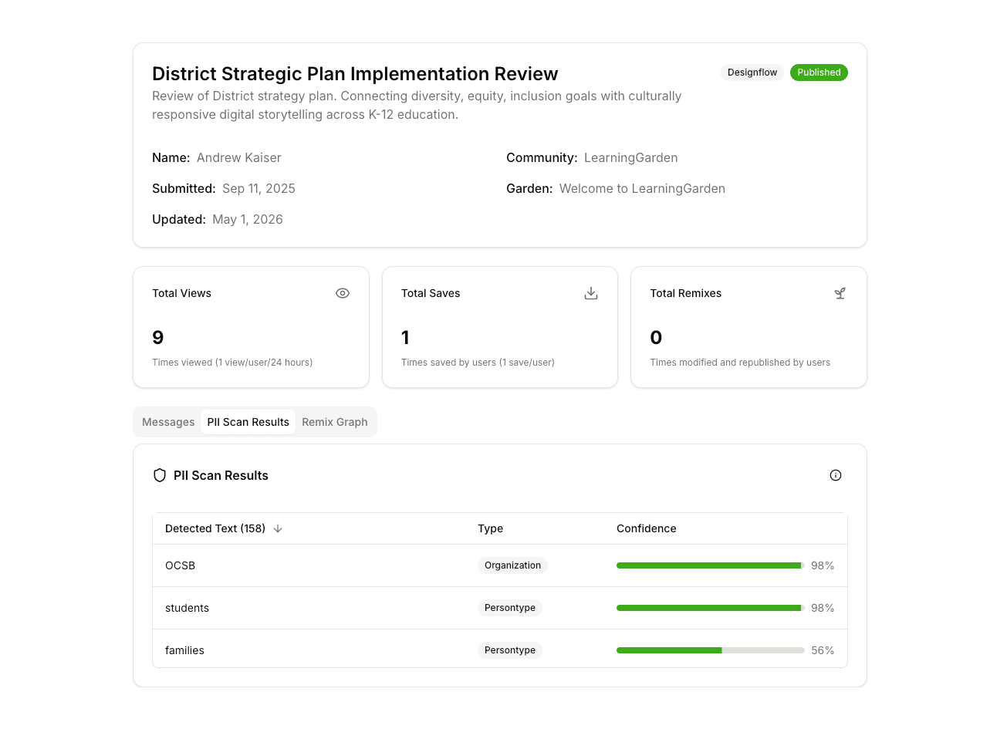Click the name Andrew Kaiser

point(238,157)
